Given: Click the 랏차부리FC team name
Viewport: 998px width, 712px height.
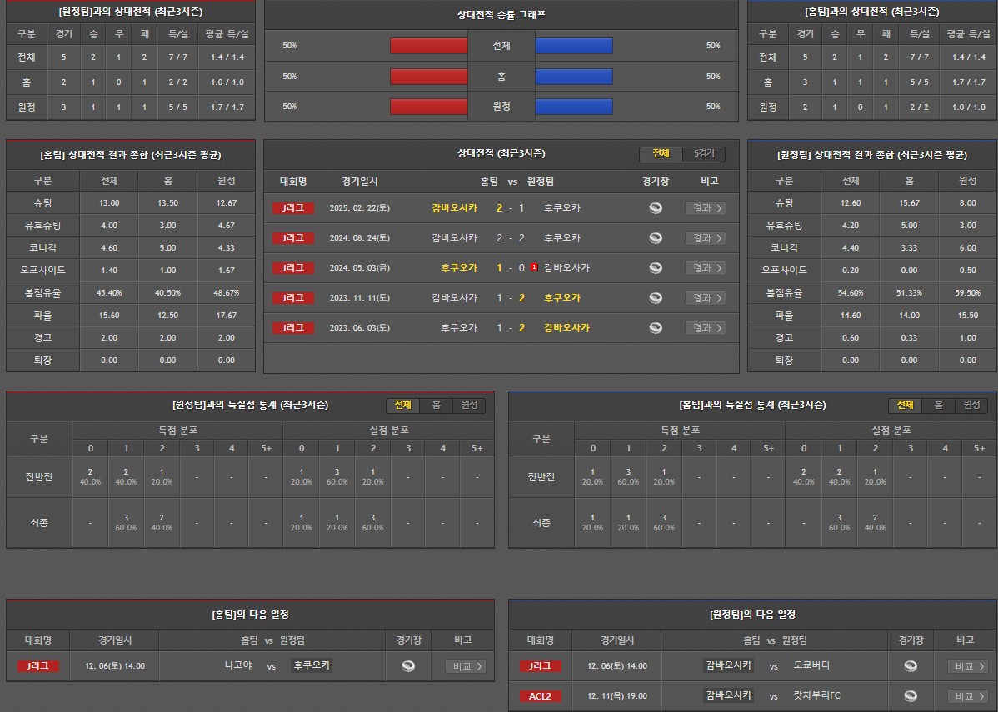Looking at the screenshot, I should [x=816, y=696].
